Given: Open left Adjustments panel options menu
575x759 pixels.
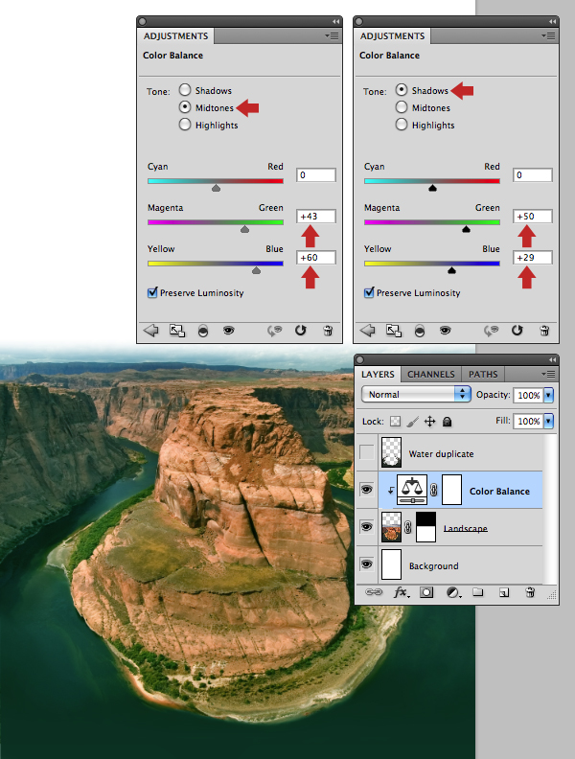Looking at the screenshot, I should point(332,35).
